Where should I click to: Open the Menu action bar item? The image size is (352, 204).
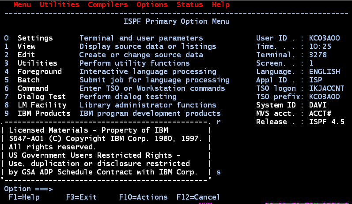(22, 4)
